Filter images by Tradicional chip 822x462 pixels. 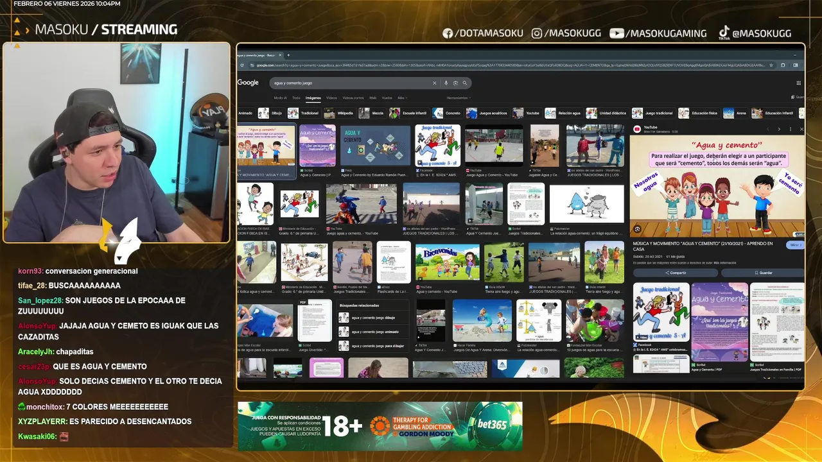tap(303, 113)
